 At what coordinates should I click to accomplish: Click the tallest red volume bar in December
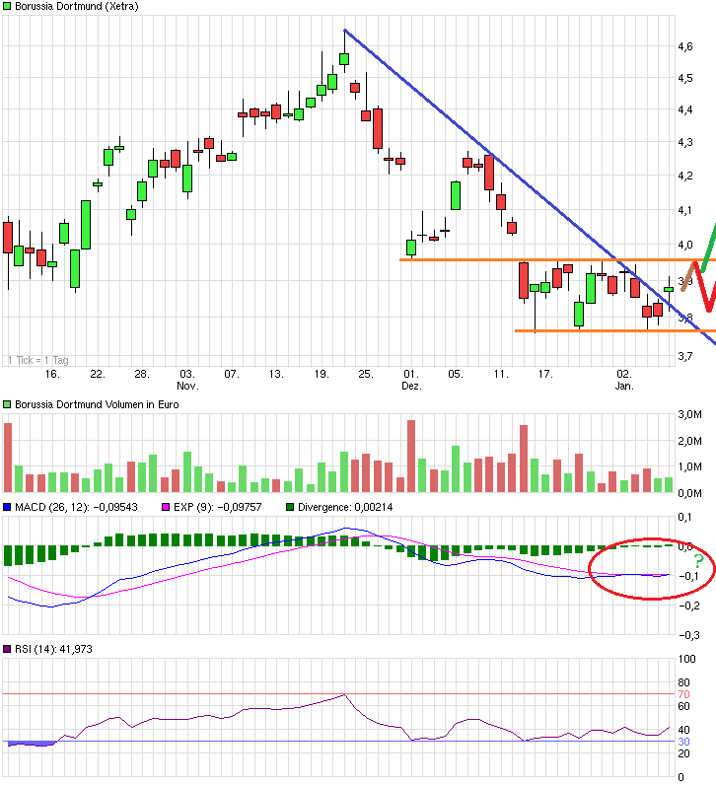pyautogui.click(x=411, y=456)
